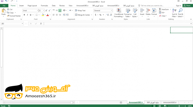Image resolution: width=193 pixels, height=107 pixels.
Task: Decrease font size with the smaller A
Action: click(x=49, y=10)
